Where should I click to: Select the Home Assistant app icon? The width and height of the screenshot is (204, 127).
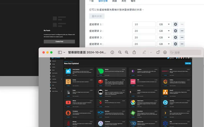pos(68,71)
